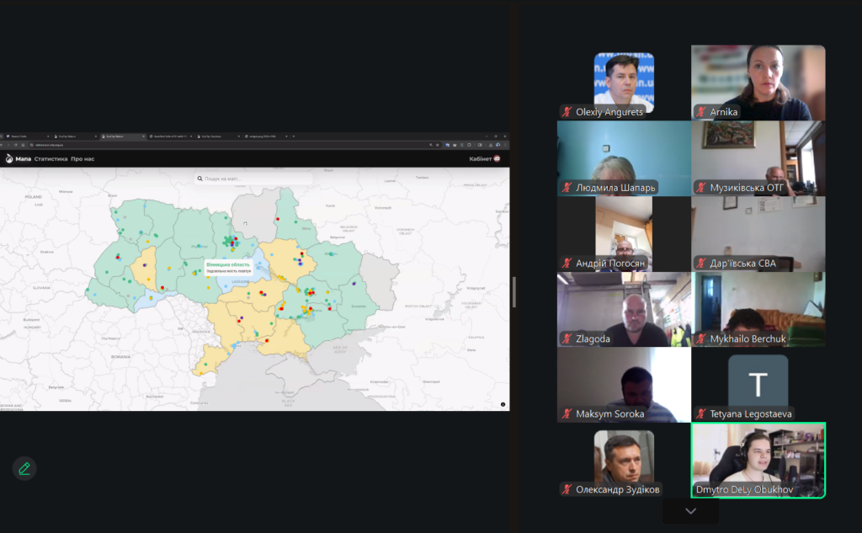Click the green annotate pencil icon
Viewport: 862px width, 533px height.
tap(24, 468)
